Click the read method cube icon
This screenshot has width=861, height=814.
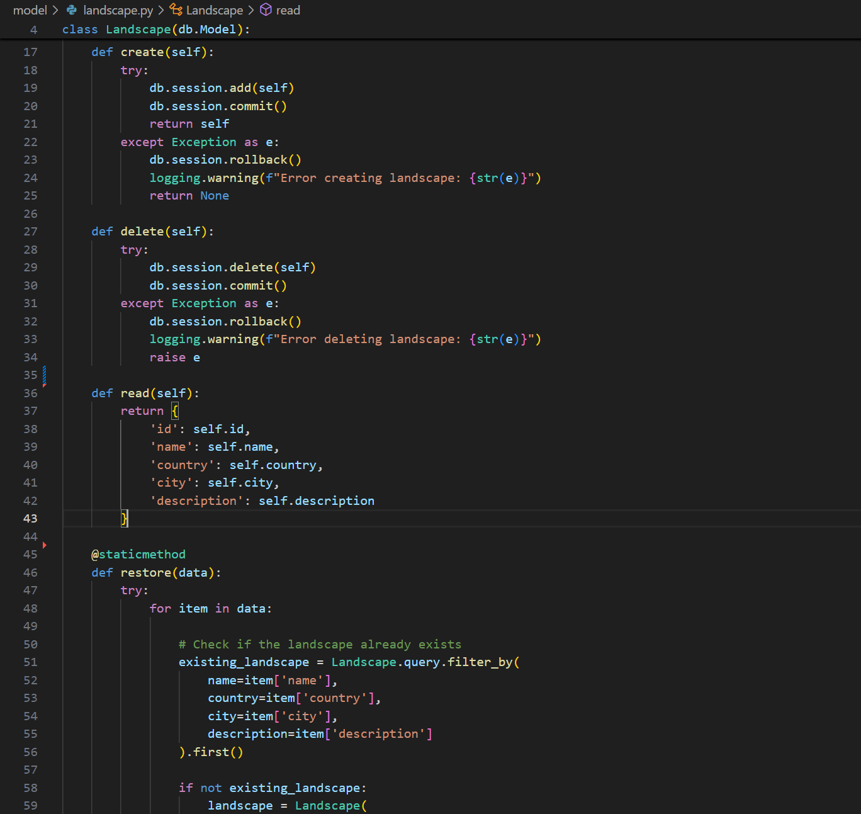(266, 10)
